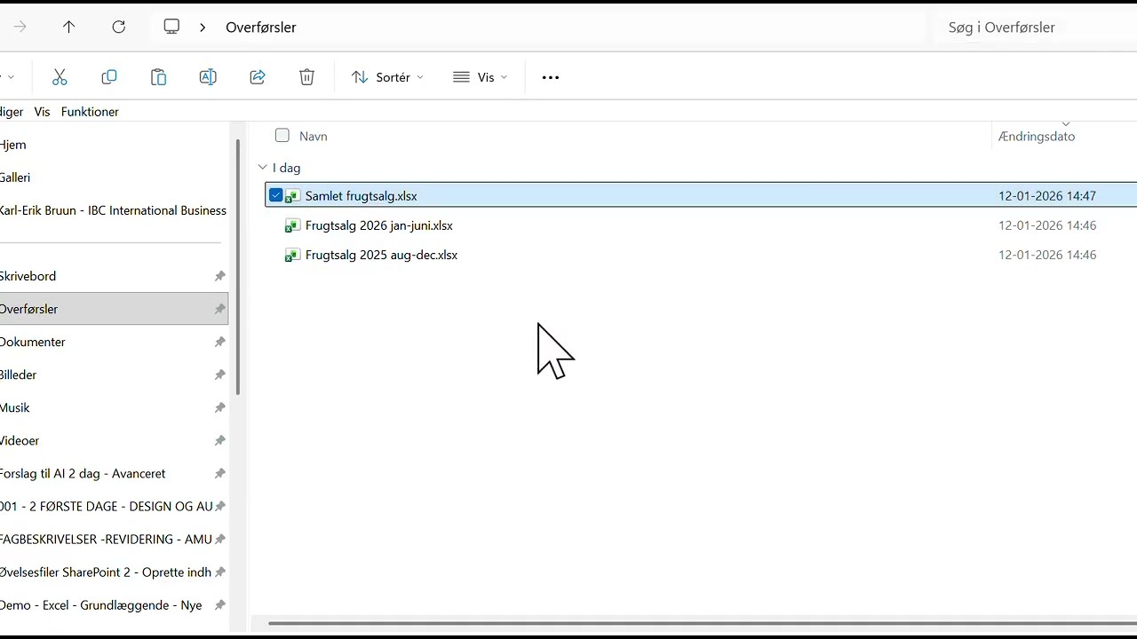
Task: Click pin icon next to Billeder
Action: 219,375
